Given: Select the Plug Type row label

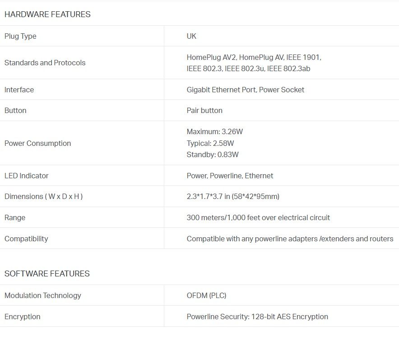Looking at the screenshot, I should pos(20,36).
